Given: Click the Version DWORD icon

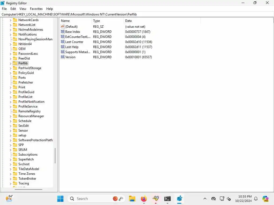Looking at the screenshot, I should (63, 57).
